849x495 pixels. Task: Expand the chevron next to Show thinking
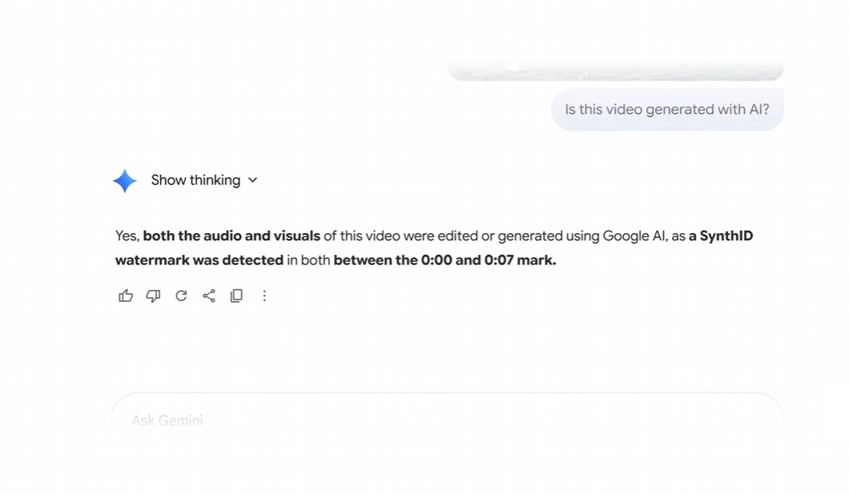pos(253,180)
